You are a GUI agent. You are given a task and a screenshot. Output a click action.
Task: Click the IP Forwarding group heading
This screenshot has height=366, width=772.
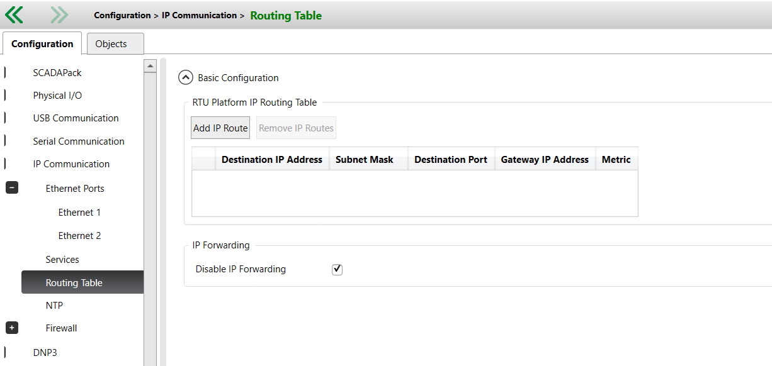[x=221, y=245]
